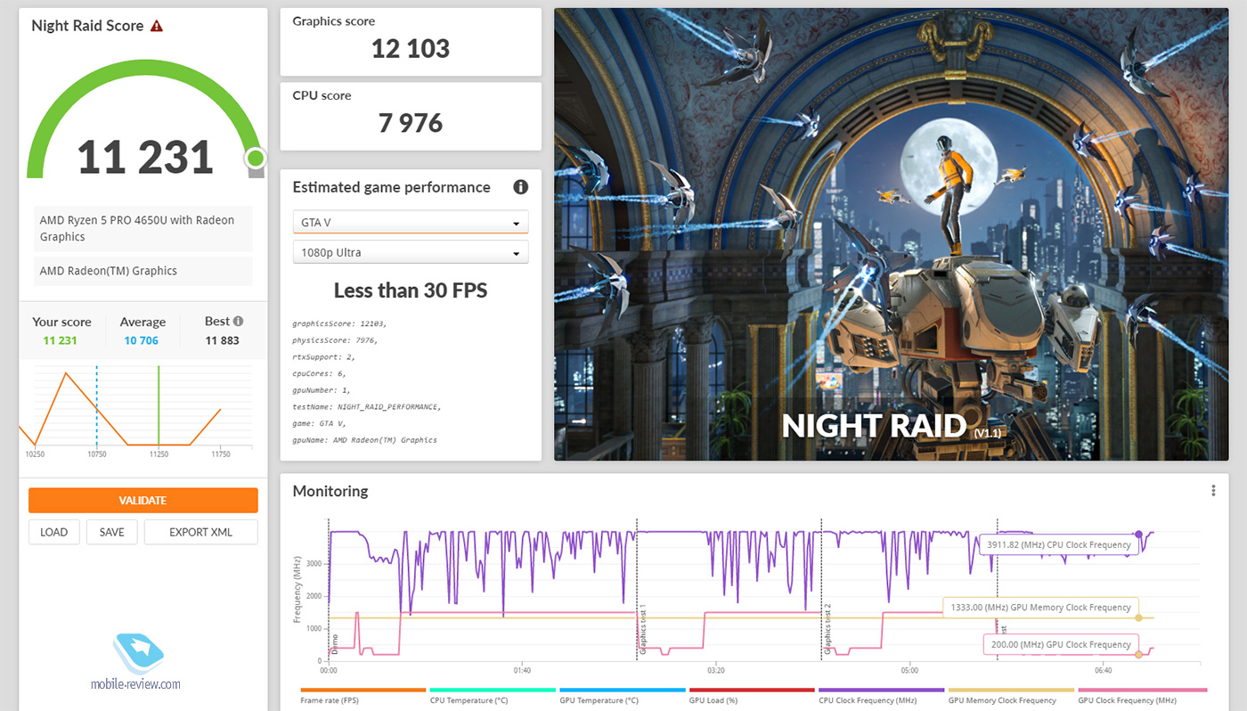The width and height of the screenshot is (1247, 711).
Task: Toggle GPU Clock Frequency legend series
Action: pyautogui.click(x=1141, y=696)
